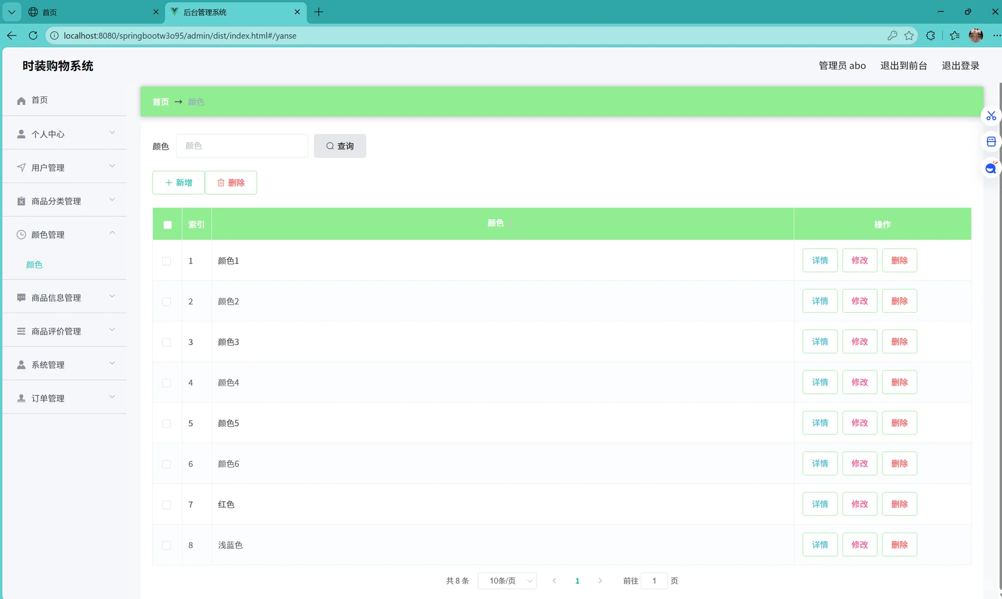Click the 查询 search button
Screen dimensions: 1002x599
coord(340,146)
